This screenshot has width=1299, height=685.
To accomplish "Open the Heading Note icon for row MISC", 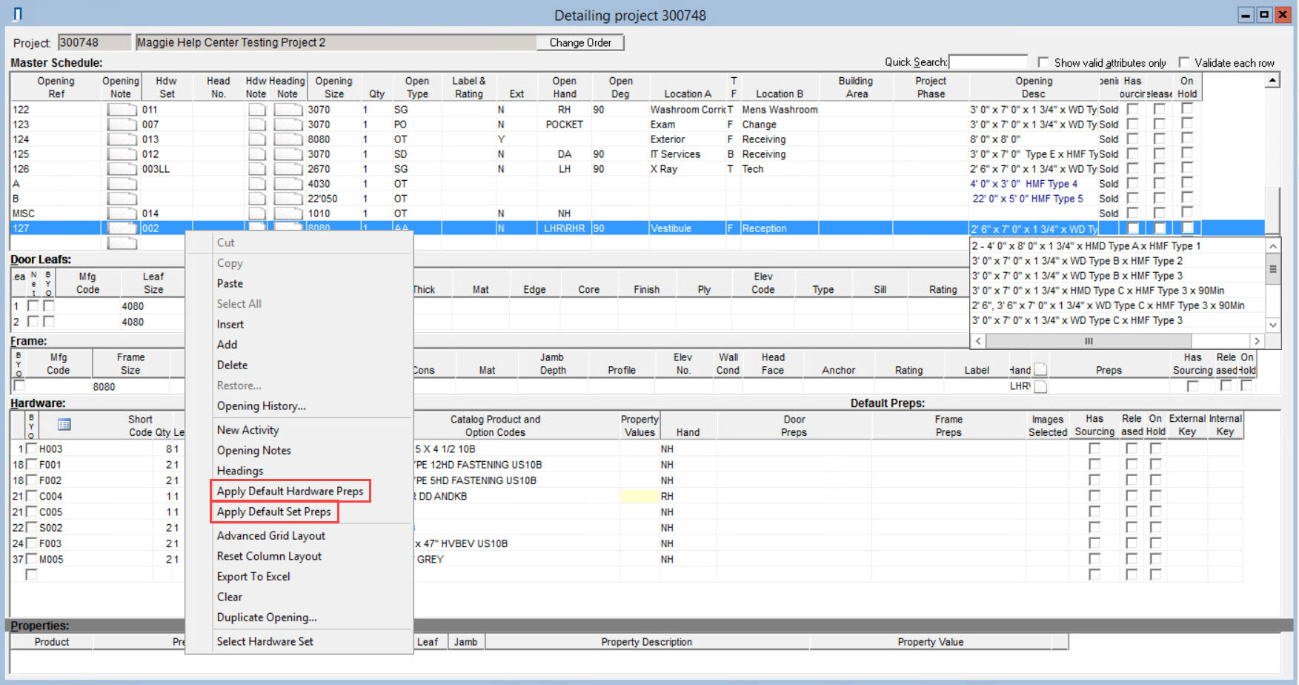I will pos(288,214).
